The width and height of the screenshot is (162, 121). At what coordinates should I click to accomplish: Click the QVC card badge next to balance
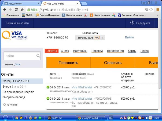pos(97,38)
